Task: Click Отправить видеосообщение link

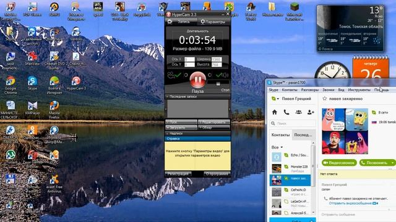Action: (351, 203)
